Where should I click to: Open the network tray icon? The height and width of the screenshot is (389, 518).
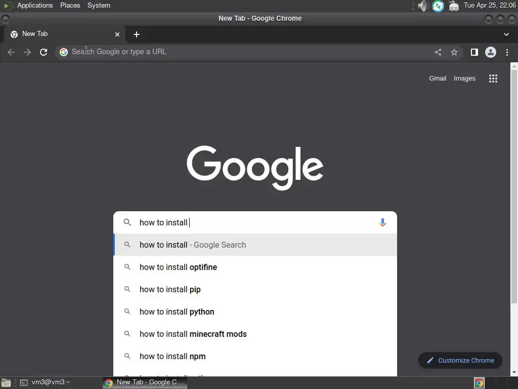[x=454, y=6]
